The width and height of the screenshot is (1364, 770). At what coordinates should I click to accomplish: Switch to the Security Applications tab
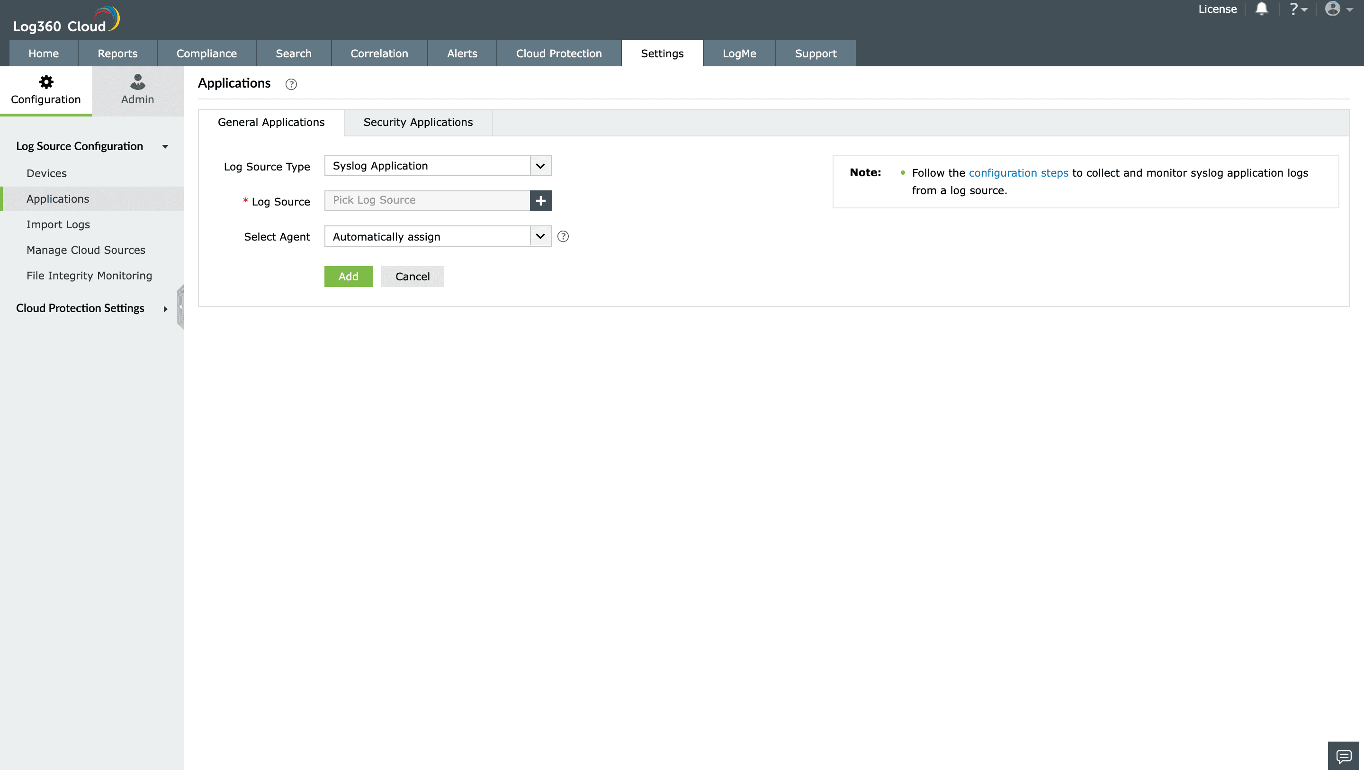[x=418, y=122]
